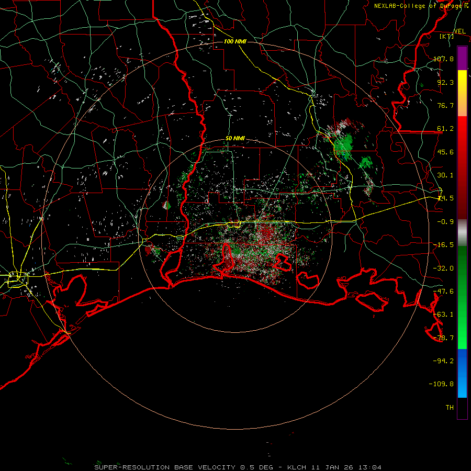Click the 92.3 velocity scale value
The height and width of the screenshot is (471, 471).
pyautogui.click(x=445, y=82)
